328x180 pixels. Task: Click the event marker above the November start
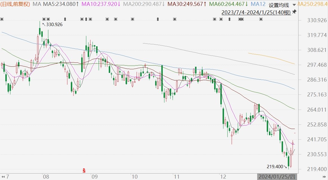pos(175,19)
